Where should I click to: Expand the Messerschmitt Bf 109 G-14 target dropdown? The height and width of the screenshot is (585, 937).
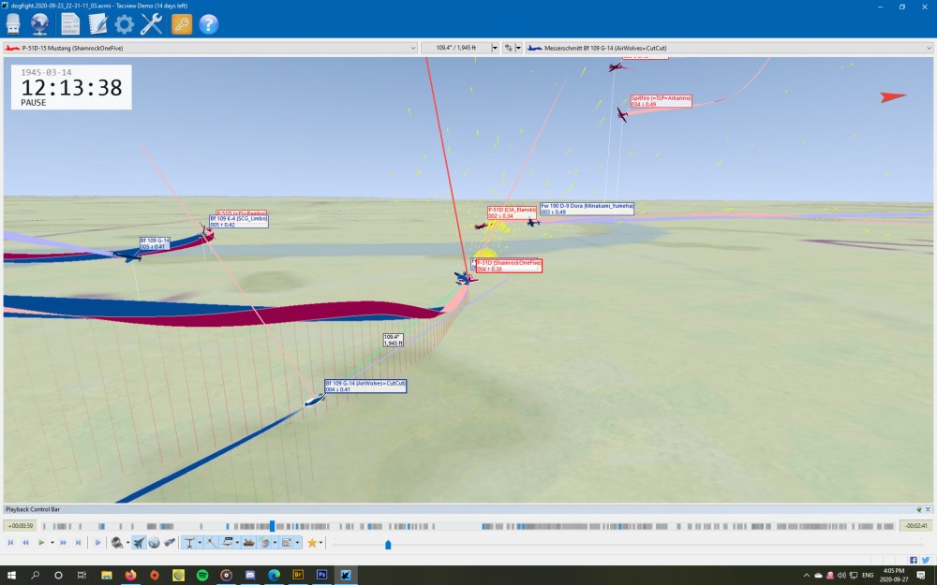(x=928, y=48)
